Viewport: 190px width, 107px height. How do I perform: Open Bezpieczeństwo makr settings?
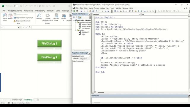pos(22,21)
